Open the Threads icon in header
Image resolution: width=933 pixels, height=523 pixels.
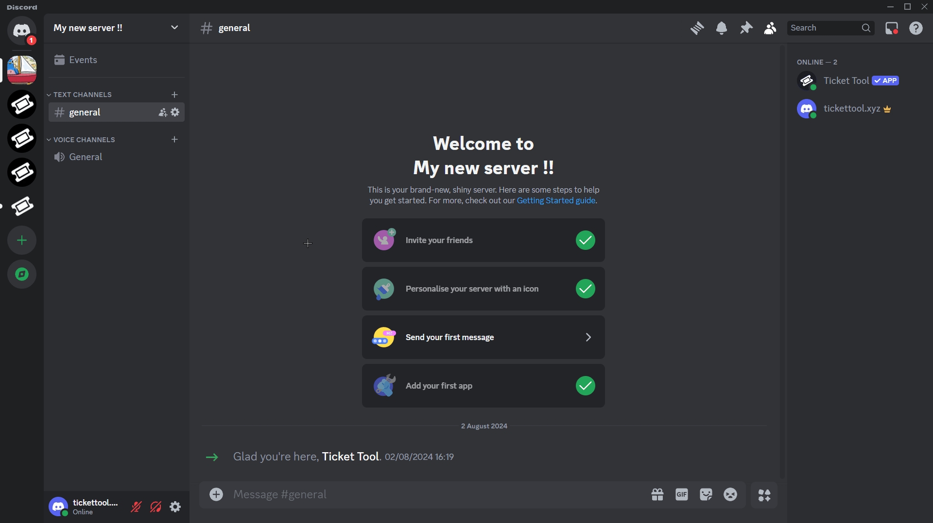pos(697,28)
